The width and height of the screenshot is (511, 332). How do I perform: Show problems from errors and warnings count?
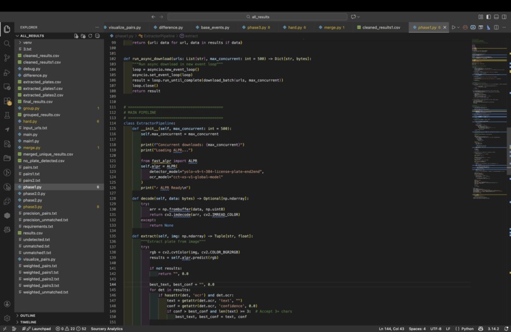click(x=71, y=329)
